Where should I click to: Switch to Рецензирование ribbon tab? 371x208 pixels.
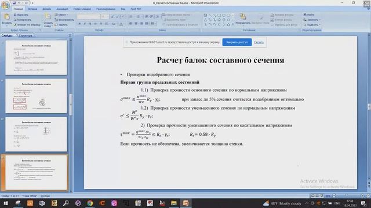[106, 9]
